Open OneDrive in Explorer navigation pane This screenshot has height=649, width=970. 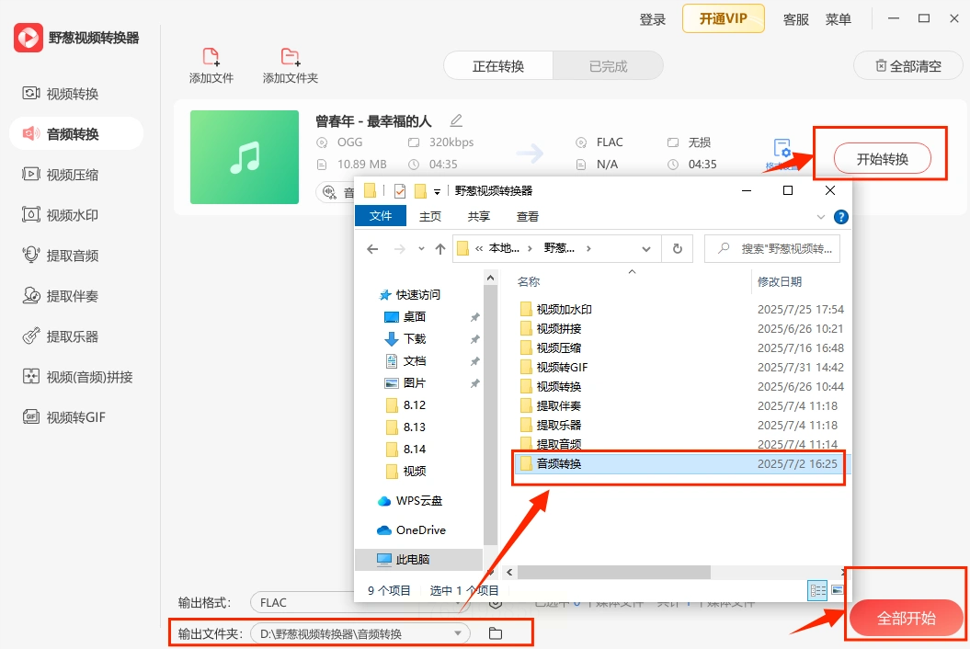point(411,530)
